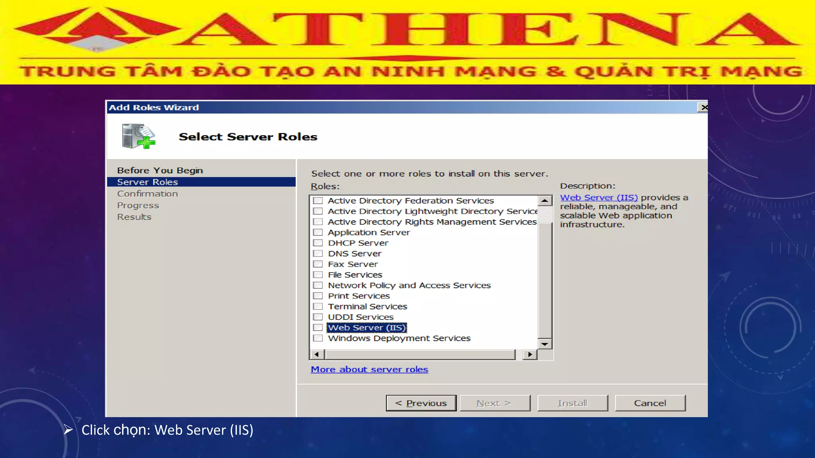This screenshot has width=815, height=458.
Task: Close the Add Roles Wizard window
Action: tap(703, 107)
